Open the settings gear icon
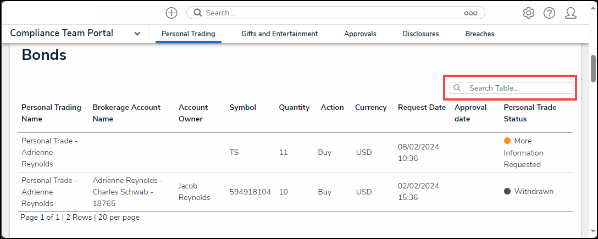Image resolution: width=598 pixels, height=239 pixels. [528, 13]
